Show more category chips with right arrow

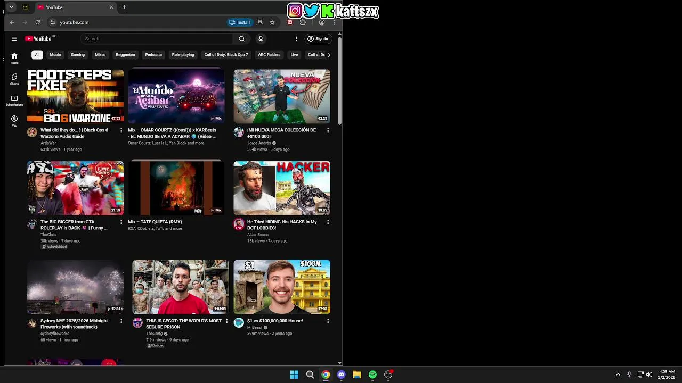pyautogui.click(x=329, y=55)
